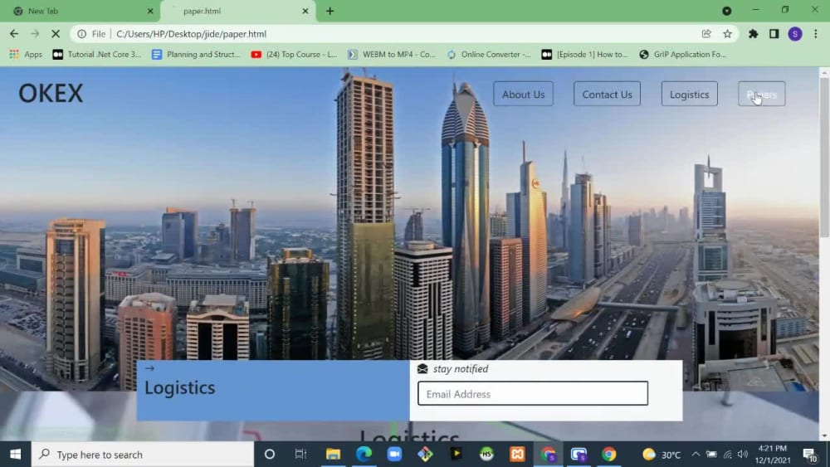Click the blue Logistics heading
Image resolution: width=830 pixels, height=467 pixels.
(180, 387)
